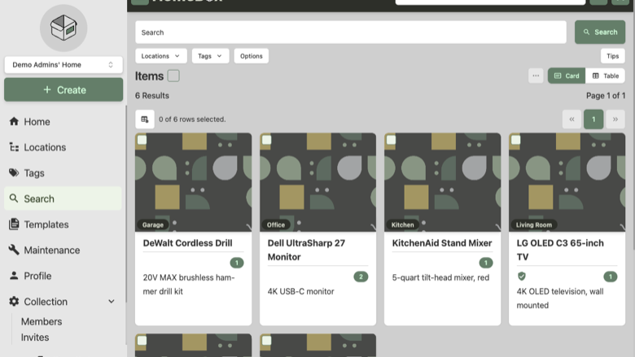The image size is (635, 357).
Task: Click quantity badge 2 on Dell monitor
Action: [x=361, y=276]
